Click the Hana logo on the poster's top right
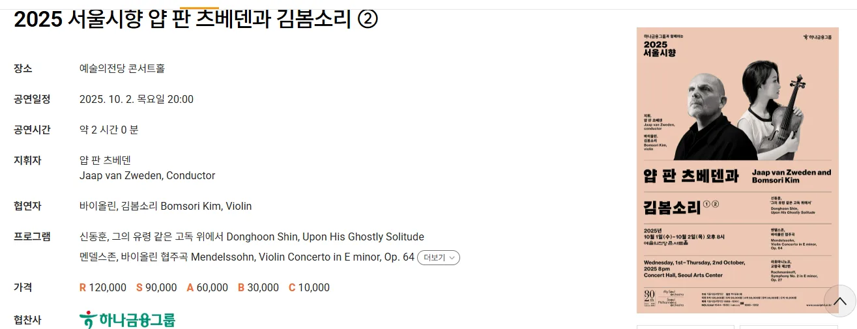Viewport: 857px width, 329px height. (818, 37)
